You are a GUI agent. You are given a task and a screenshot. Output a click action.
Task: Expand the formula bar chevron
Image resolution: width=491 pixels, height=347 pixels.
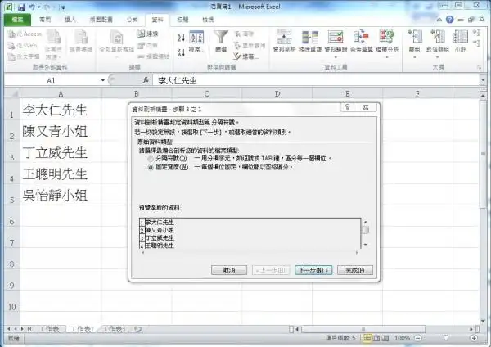[483, 80]
